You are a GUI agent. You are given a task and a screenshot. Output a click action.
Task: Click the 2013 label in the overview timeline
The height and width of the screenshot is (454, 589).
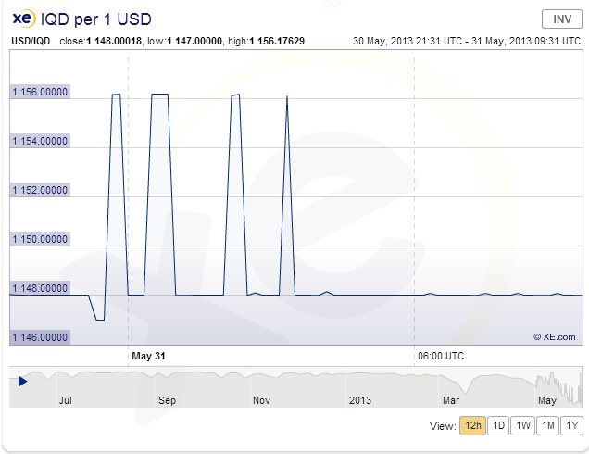click(360, 400)
